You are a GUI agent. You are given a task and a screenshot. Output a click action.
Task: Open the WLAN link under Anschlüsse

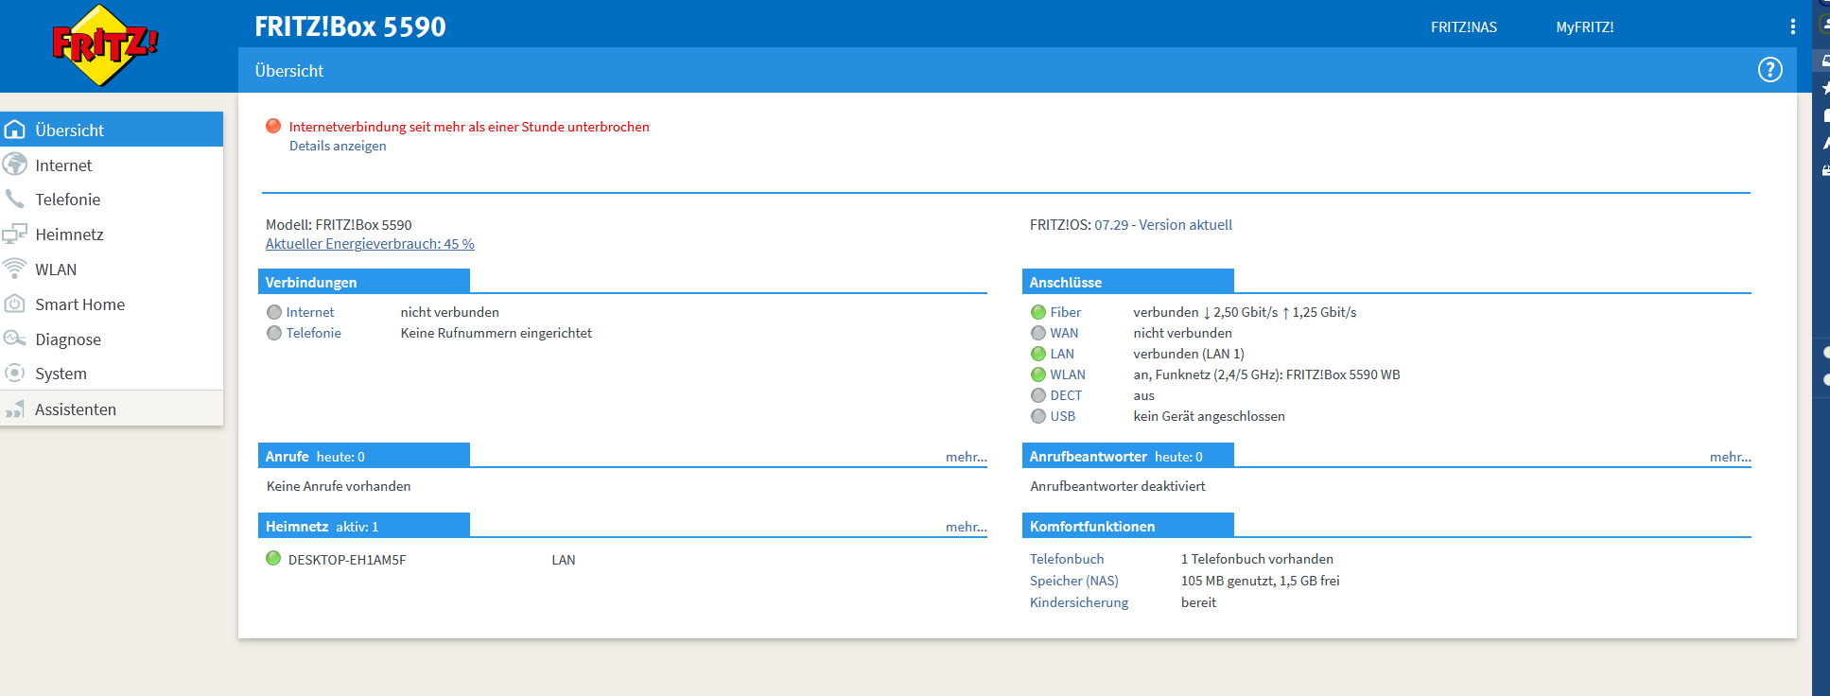1068,374
